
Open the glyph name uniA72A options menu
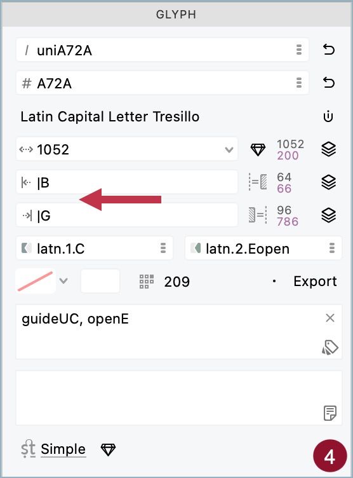[299, 50]
